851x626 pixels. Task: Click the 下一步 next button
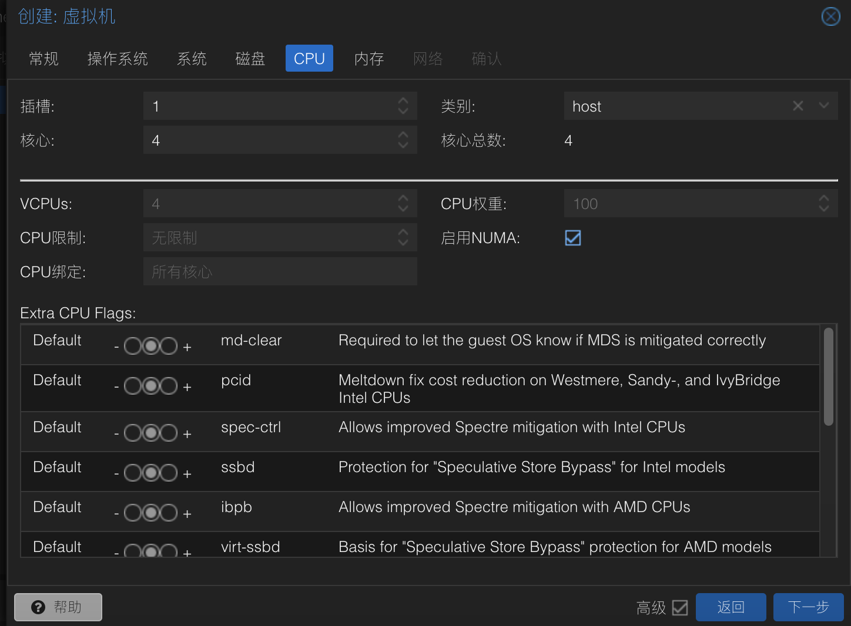[x=808, y=607]
